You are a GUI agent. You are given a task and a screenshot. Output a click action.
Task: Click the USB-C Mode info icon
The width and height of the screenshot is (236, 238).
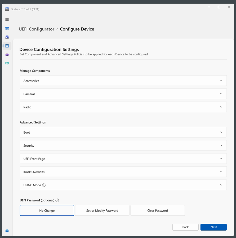pos(44,185)
